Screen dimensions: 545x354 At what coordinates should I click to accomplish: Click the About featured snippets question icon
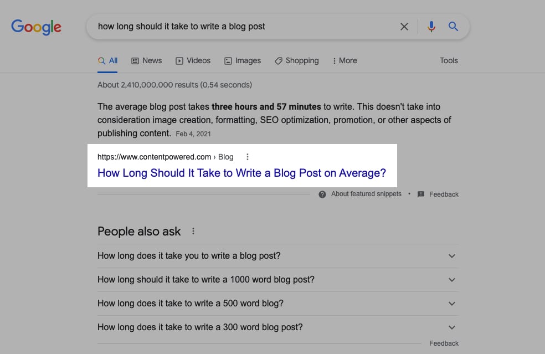pos(322,194)
